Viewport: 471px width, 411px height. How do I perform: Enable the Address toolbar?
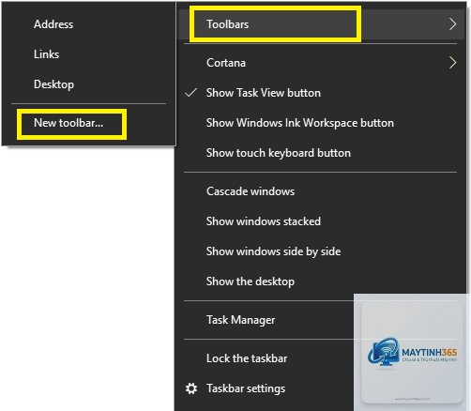point(89,24)
